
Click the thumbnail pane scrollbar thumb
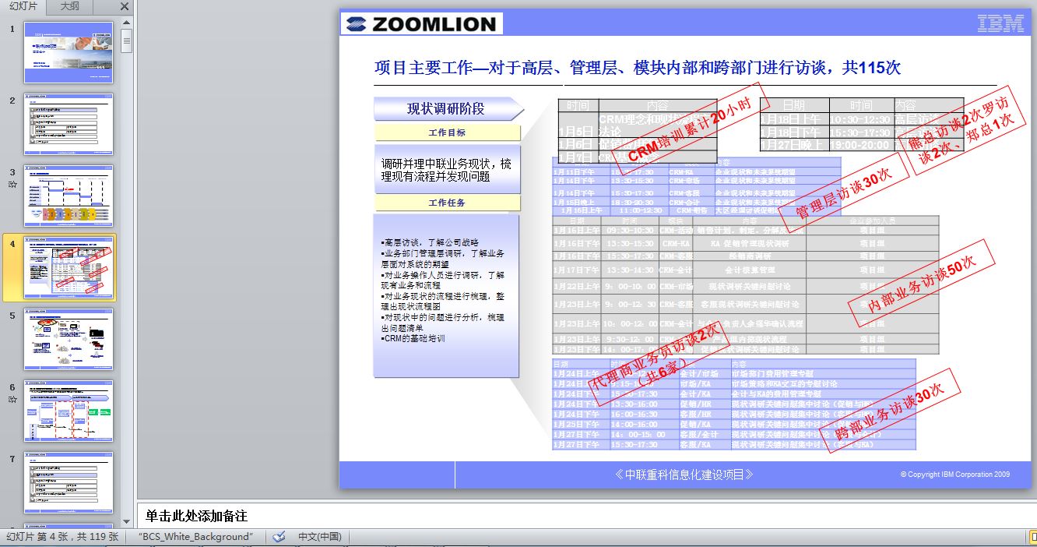pyautogui.click(x=127, y=40)
